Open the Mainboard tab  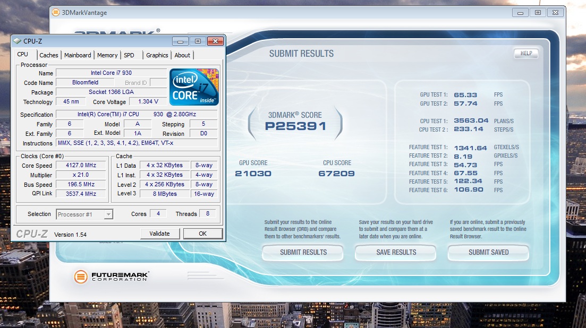click(x=78, y=55)
